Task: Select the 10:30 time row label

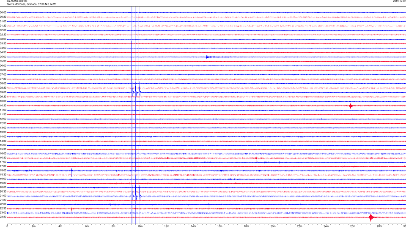Action: 3,106
